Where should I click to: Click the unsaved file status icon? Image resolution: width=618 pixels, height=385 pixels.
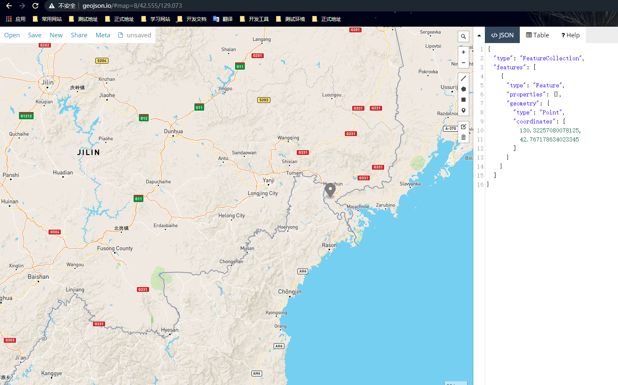coord(120,35)
